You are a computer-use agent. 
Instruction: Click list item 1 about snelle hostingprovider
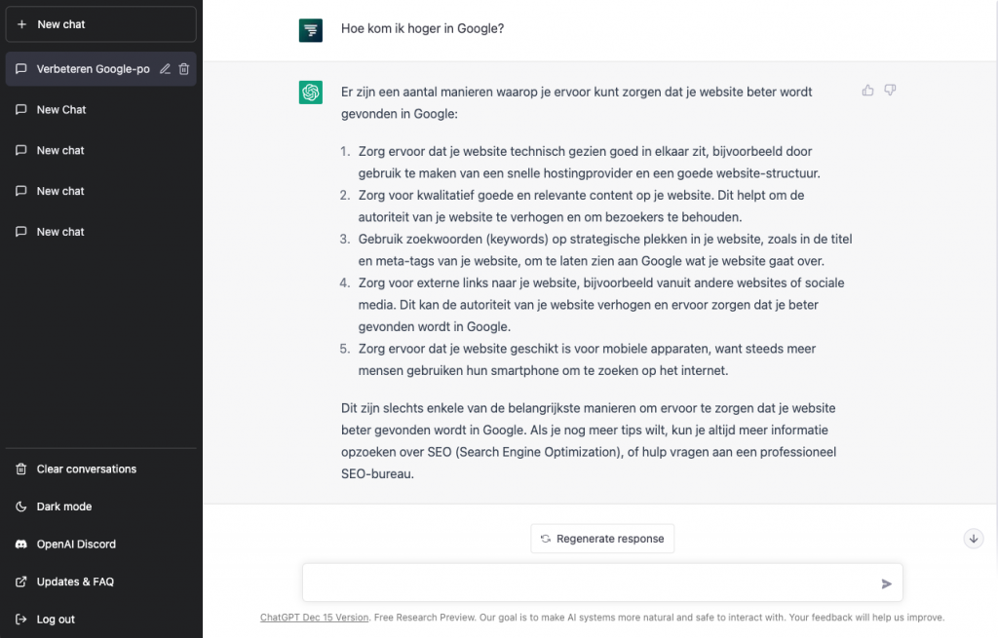click(x=589, y=163)
